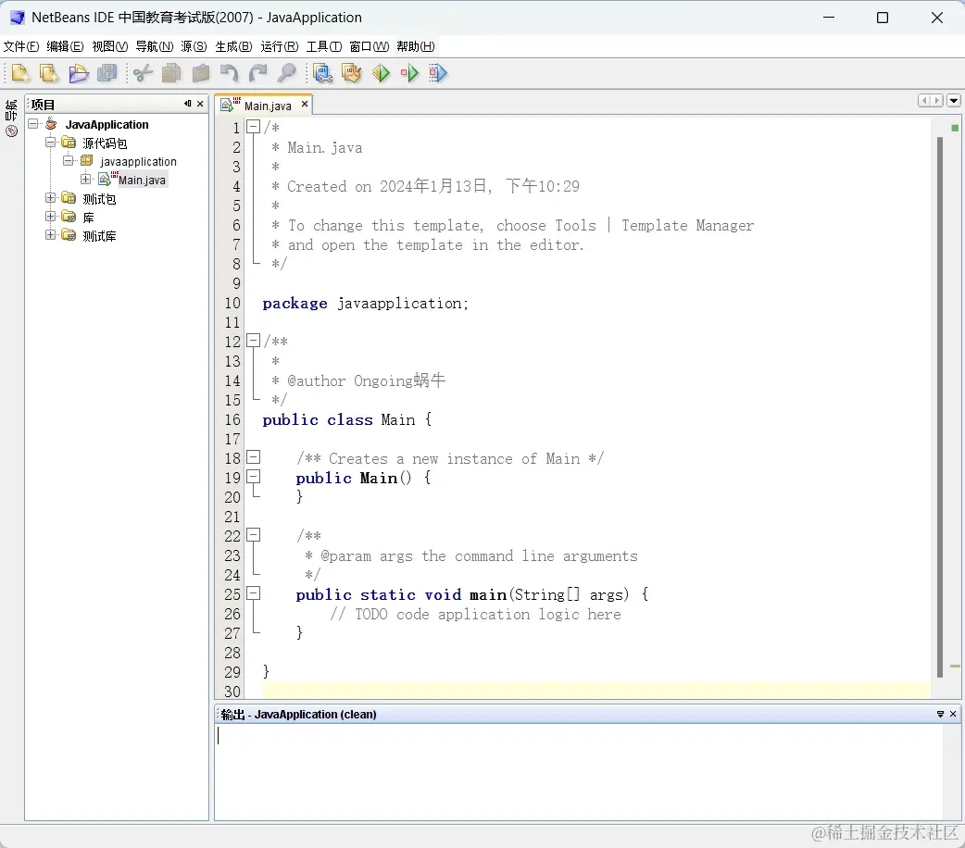965x848 pixels.
Task: Click the Cut scissors icon
Action: click(143, 73)
